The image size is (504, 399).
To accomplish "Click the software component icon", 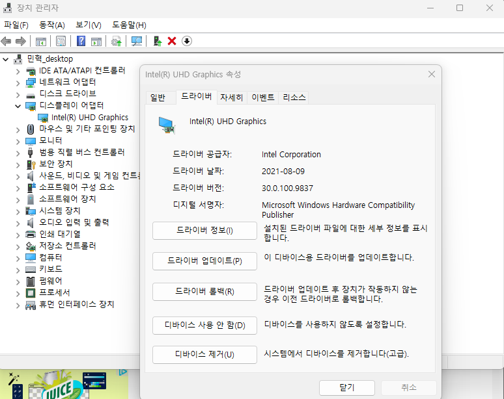I will click(31, 188).
